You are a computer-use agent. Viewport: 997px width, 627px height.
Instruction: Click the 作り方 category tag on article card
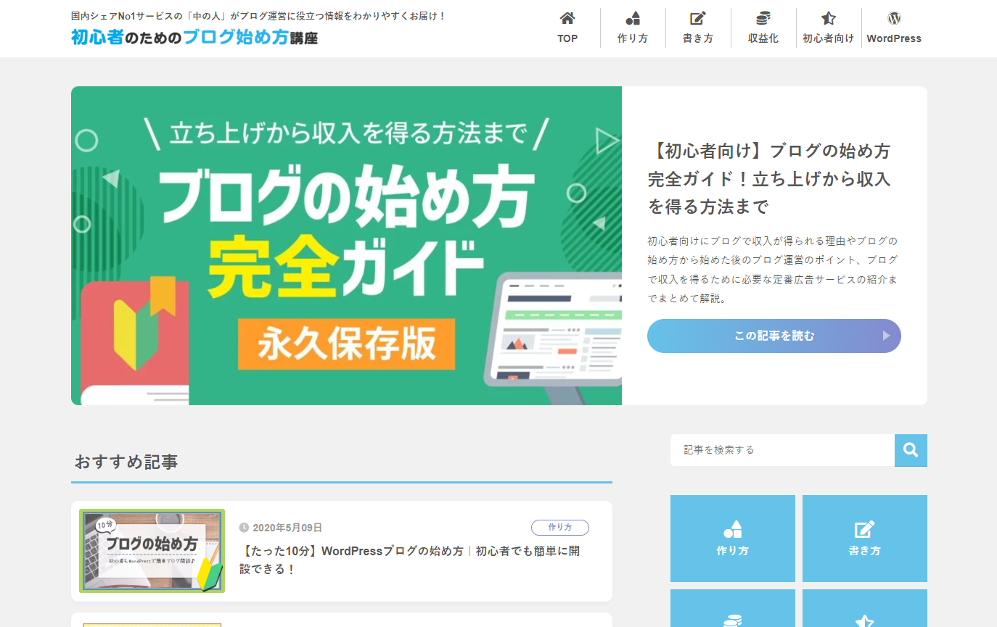pyautogui.click(x=560, y=528)
